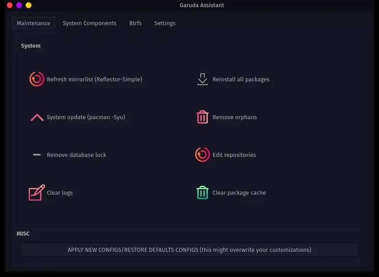Click the red window control dot
This screenshot has height=277, width=379.
9,5
